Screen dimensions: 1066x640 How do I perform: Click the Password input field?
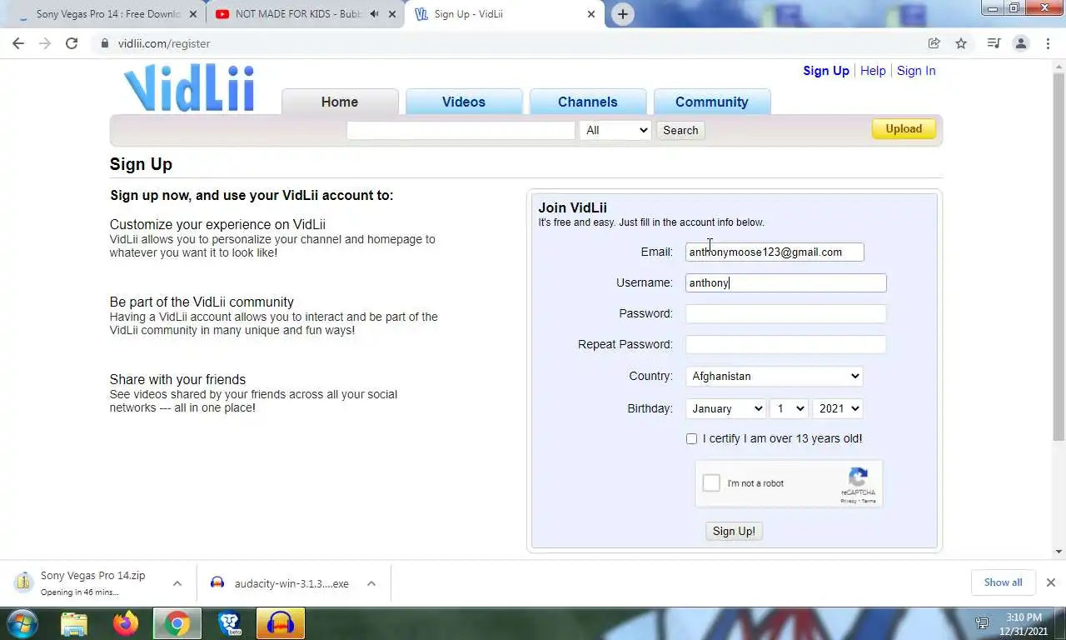tap(785, 313)
